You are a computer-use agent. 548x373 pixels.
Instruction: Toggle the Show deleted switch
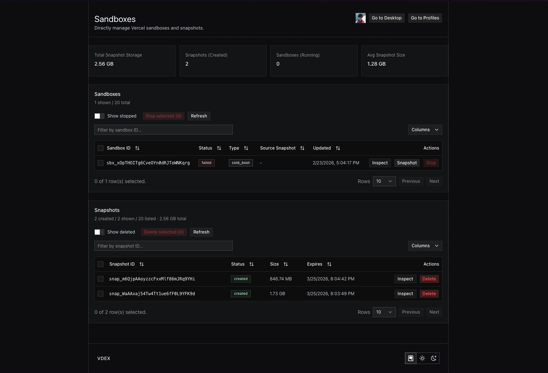pos(99,232)
